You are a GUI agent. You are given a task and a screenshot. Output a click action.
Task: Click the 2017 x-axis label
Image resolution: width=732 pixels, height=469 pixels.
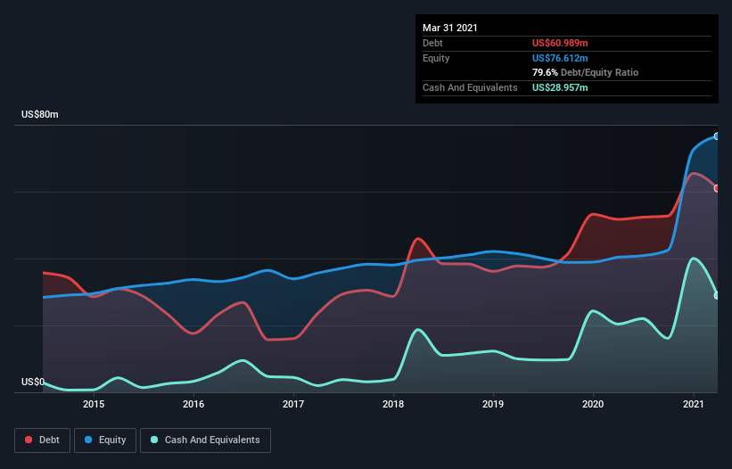[x=293, y=404]
